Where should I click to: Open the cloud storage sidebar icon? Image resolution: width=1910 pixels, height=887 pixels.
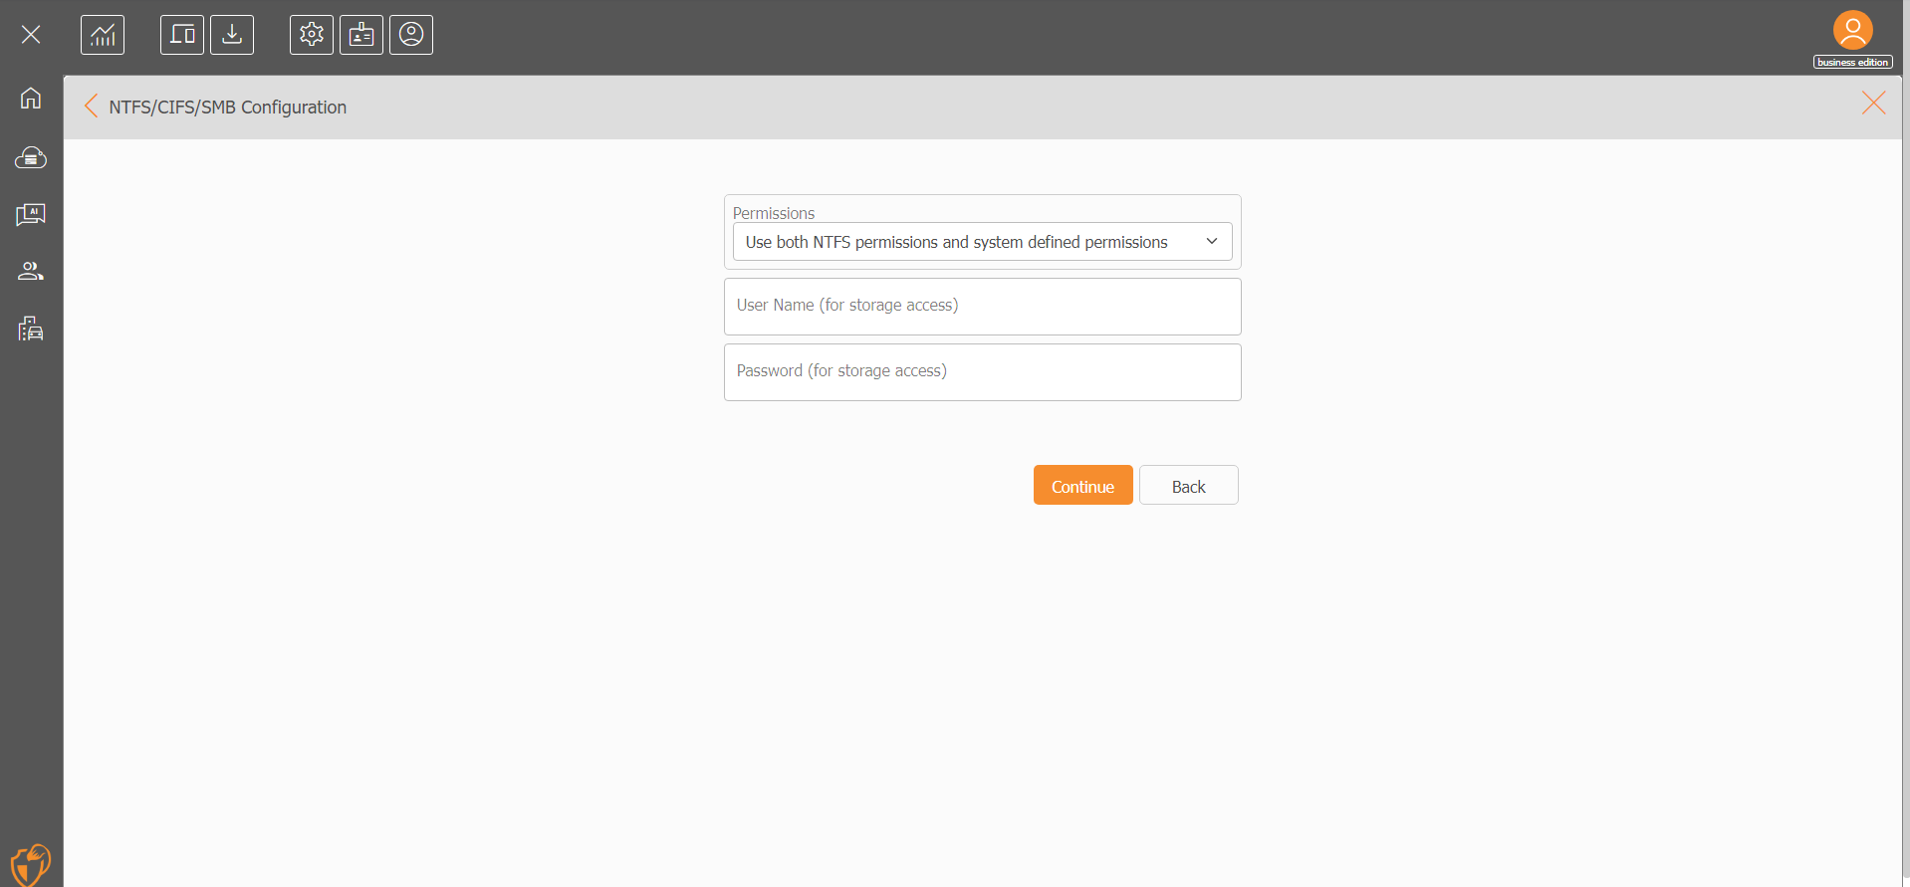pos(31,157)
